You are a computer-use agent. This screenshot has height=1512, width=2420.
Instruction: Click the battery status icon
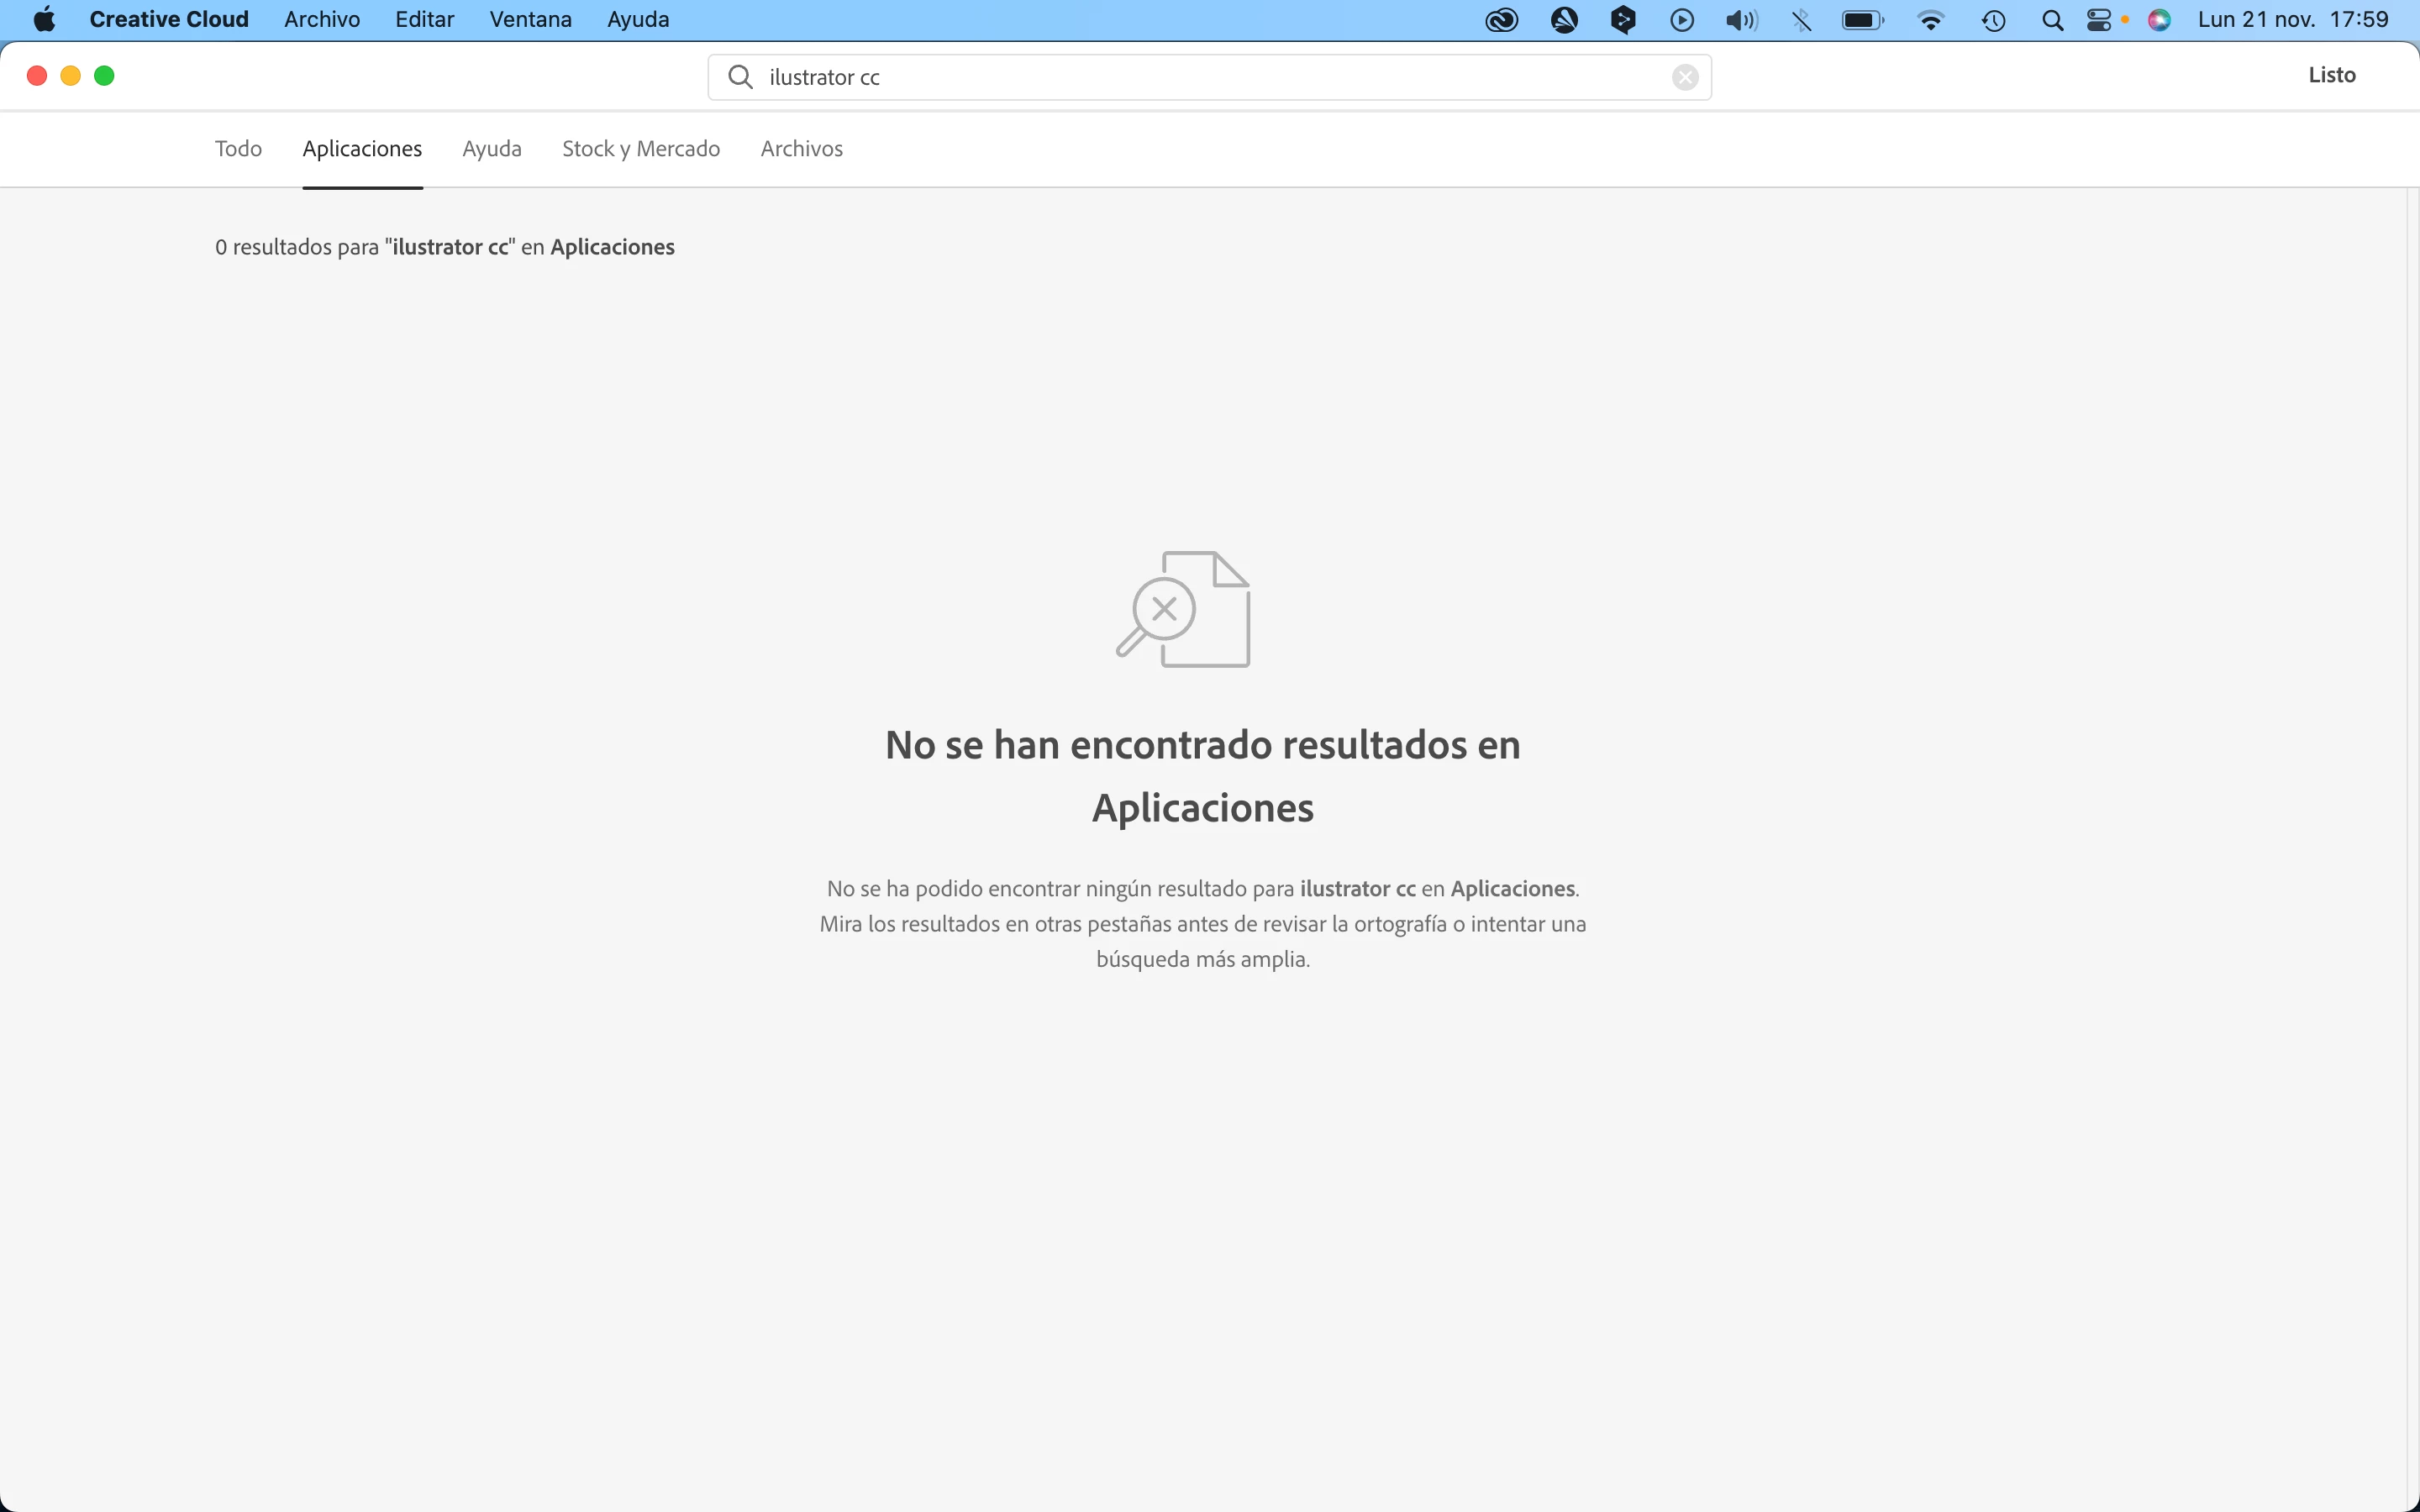(1862, 20)
